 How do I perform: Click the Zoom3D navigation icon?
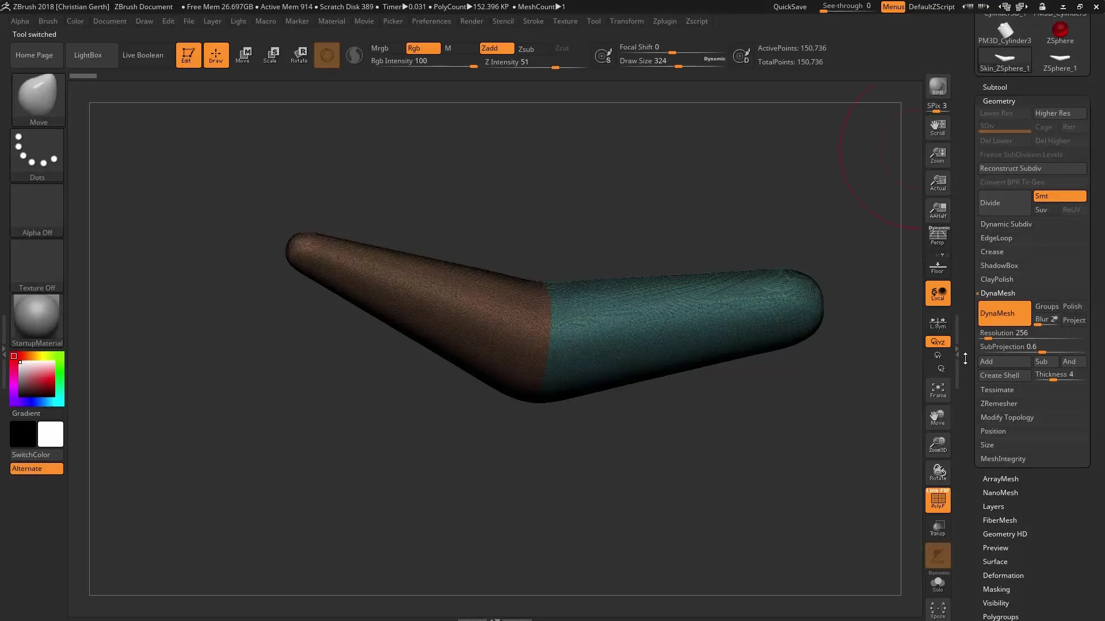coord(938,444)
